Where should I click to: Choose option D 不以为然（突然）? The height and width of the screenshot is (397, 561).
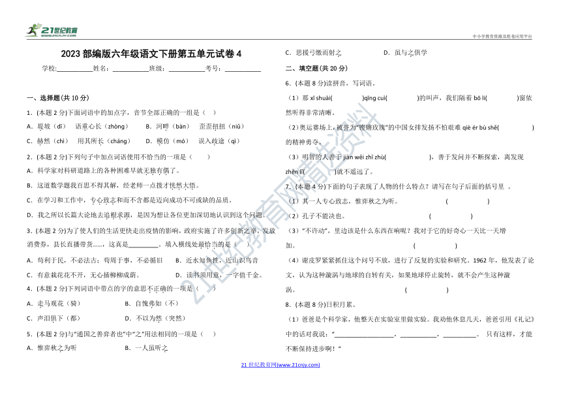155,319
